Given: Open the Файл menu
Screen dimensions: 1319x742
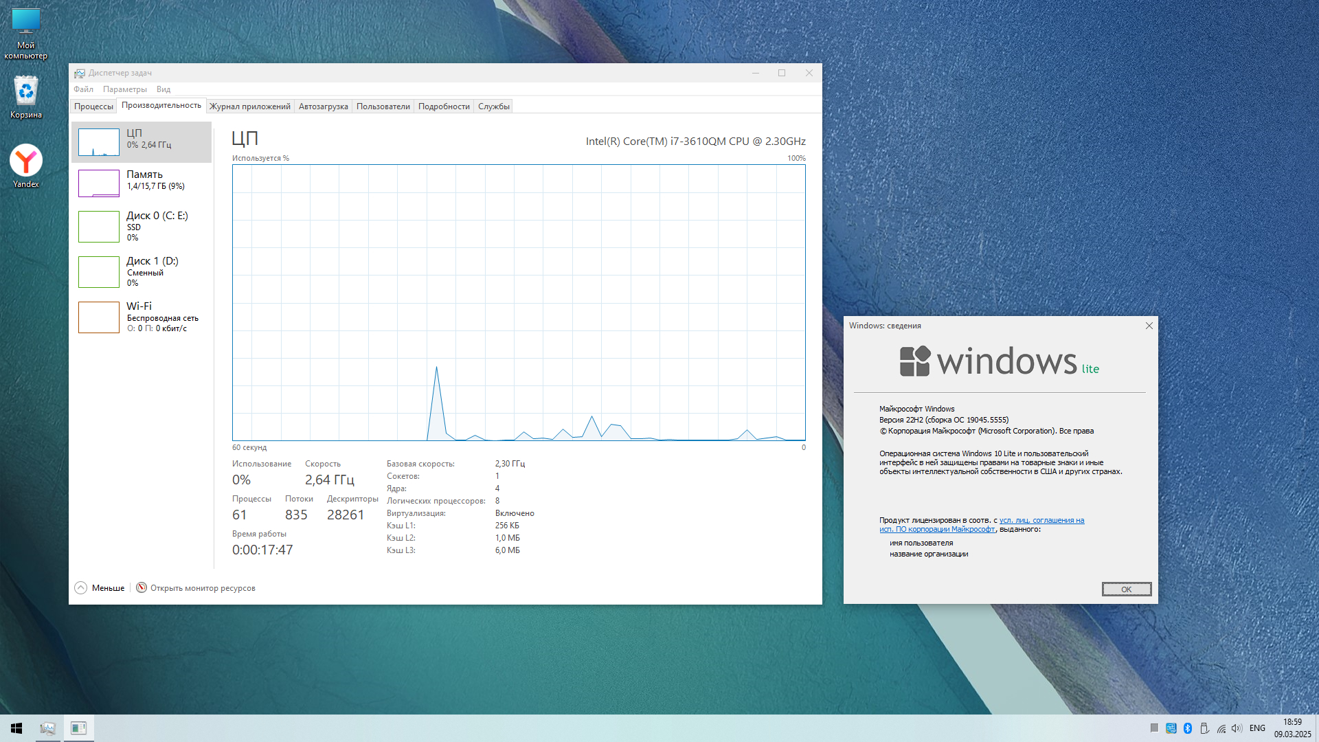Looking at the screenshot, I should (x=83, y=89).
